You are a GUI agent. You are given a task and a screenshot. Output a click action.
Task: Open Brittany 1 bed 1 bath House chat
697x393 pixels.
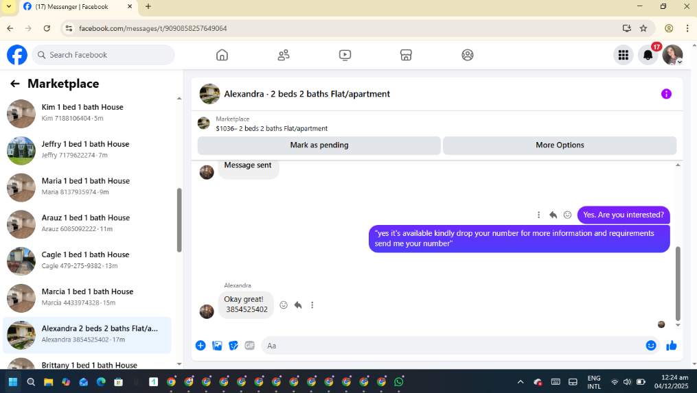tap(87, 364)
